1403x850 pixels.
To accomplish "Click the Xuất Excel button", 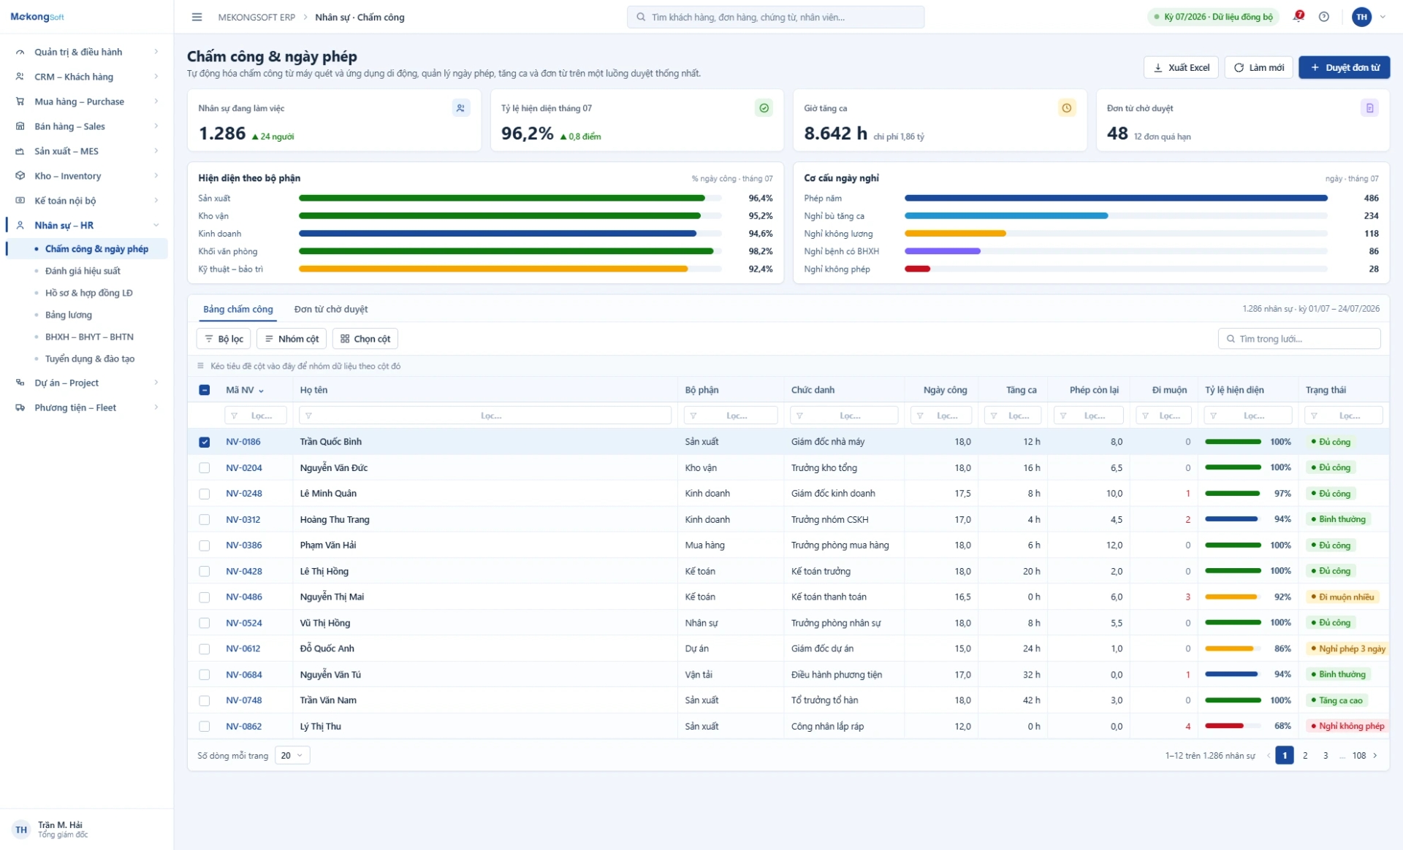I will (x=1181, y=67).
